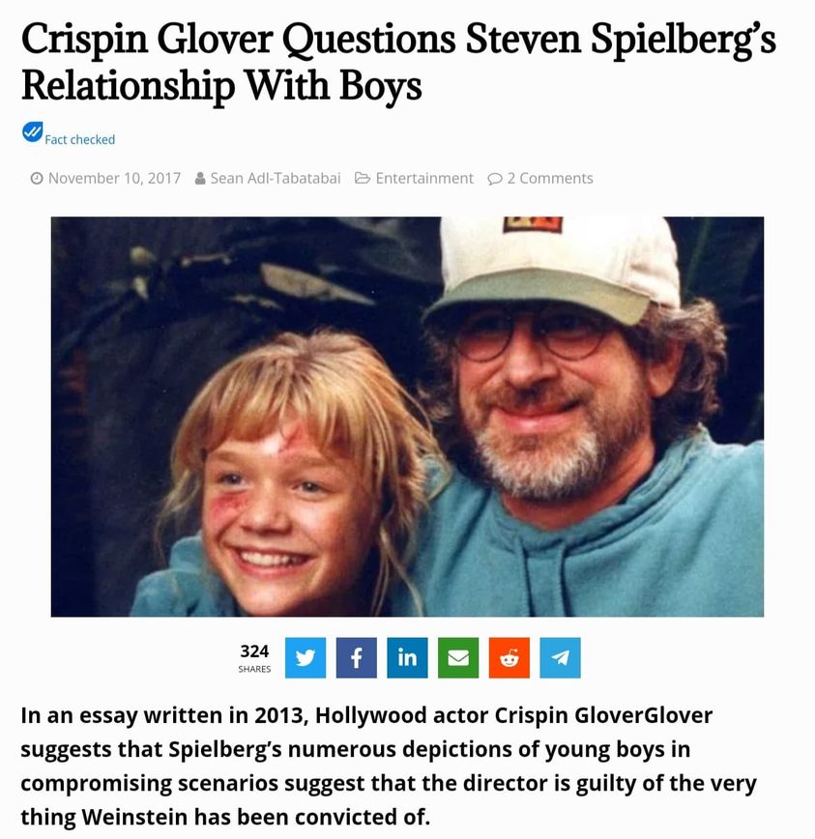815x839 pixels.
Task: Click the author person icon
Action: (x=200, y=179)
